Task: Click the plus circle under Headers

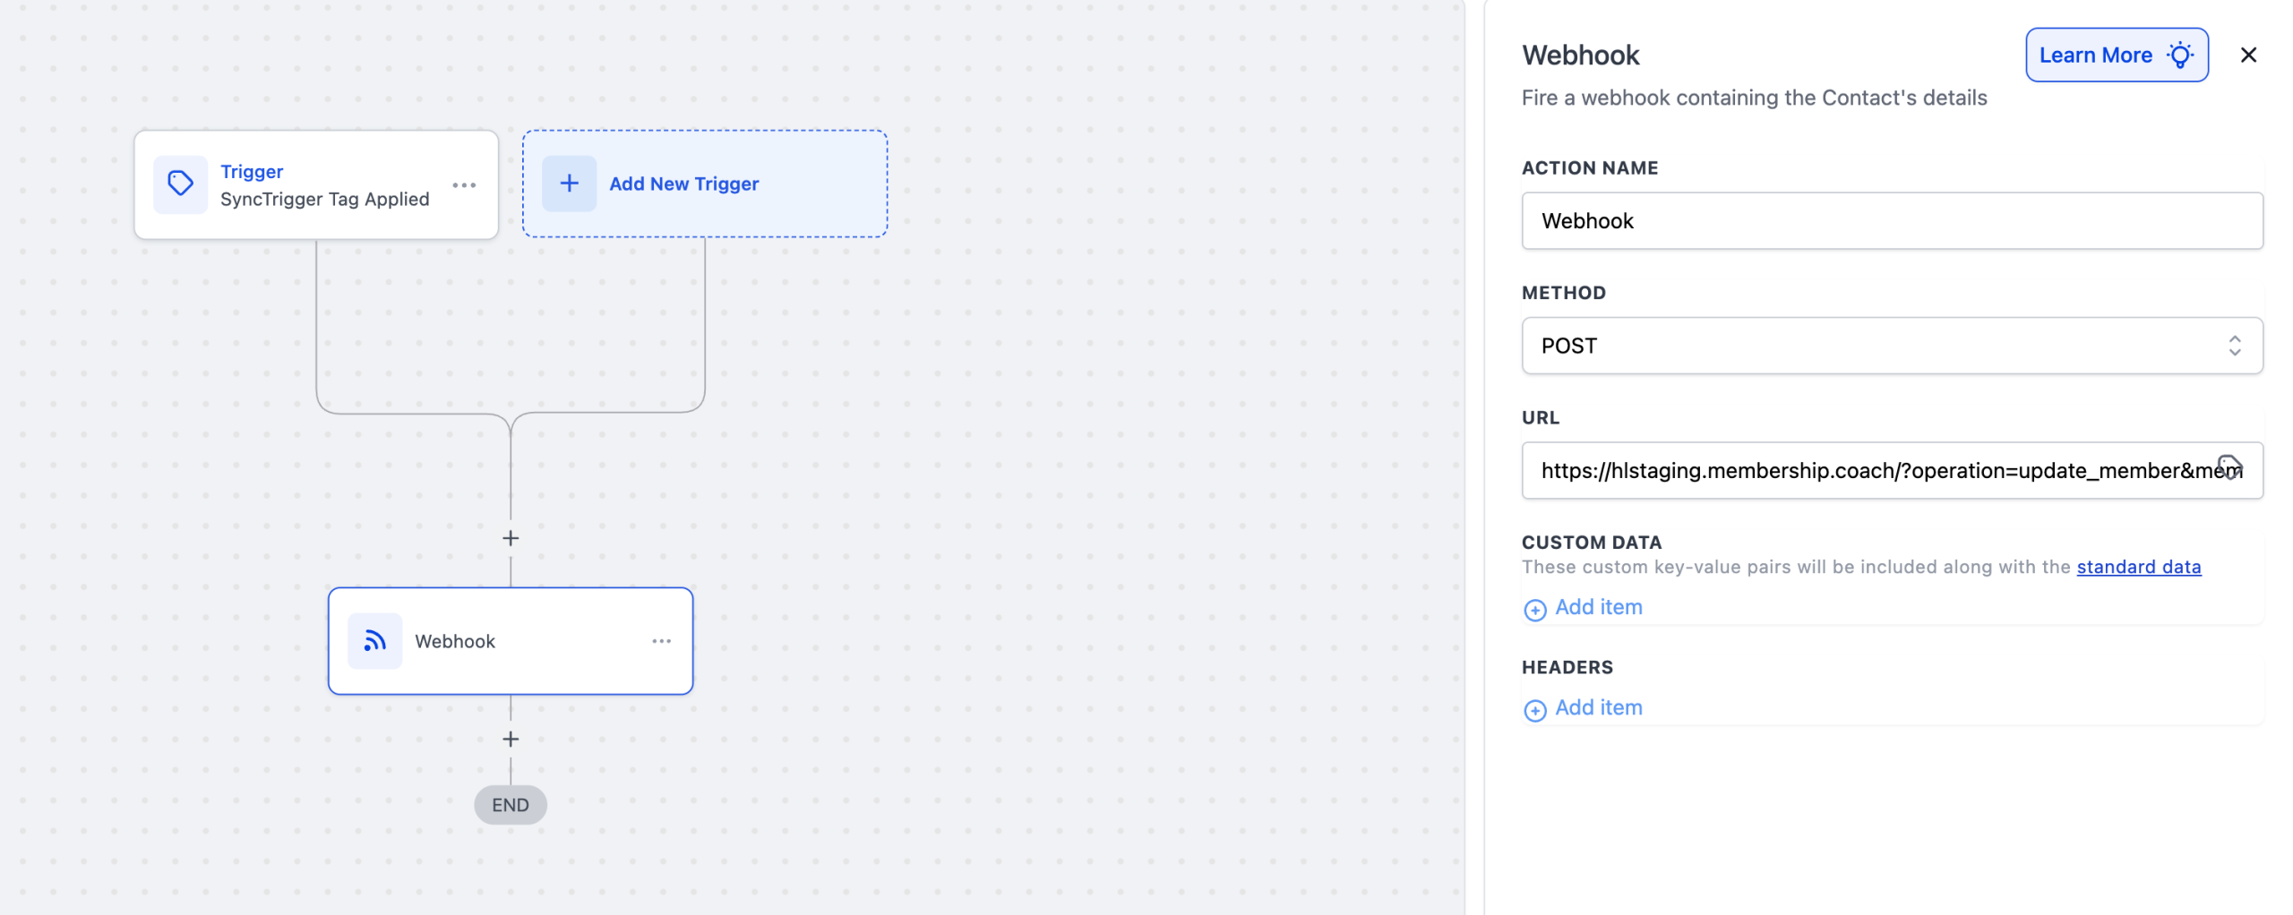Action: click(x=1534, y=710)
